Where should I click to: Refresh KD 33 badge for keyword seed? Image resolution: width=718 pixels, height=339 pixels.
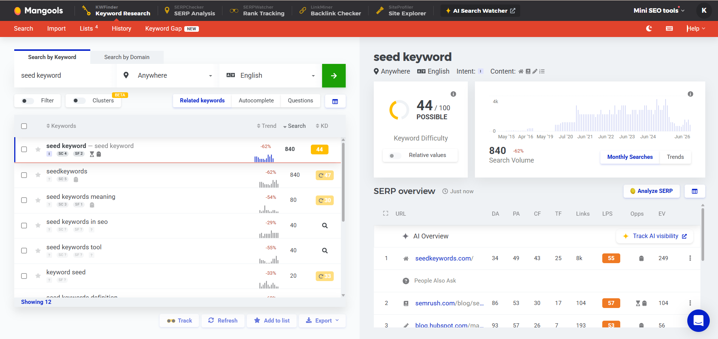pos(325,276)
